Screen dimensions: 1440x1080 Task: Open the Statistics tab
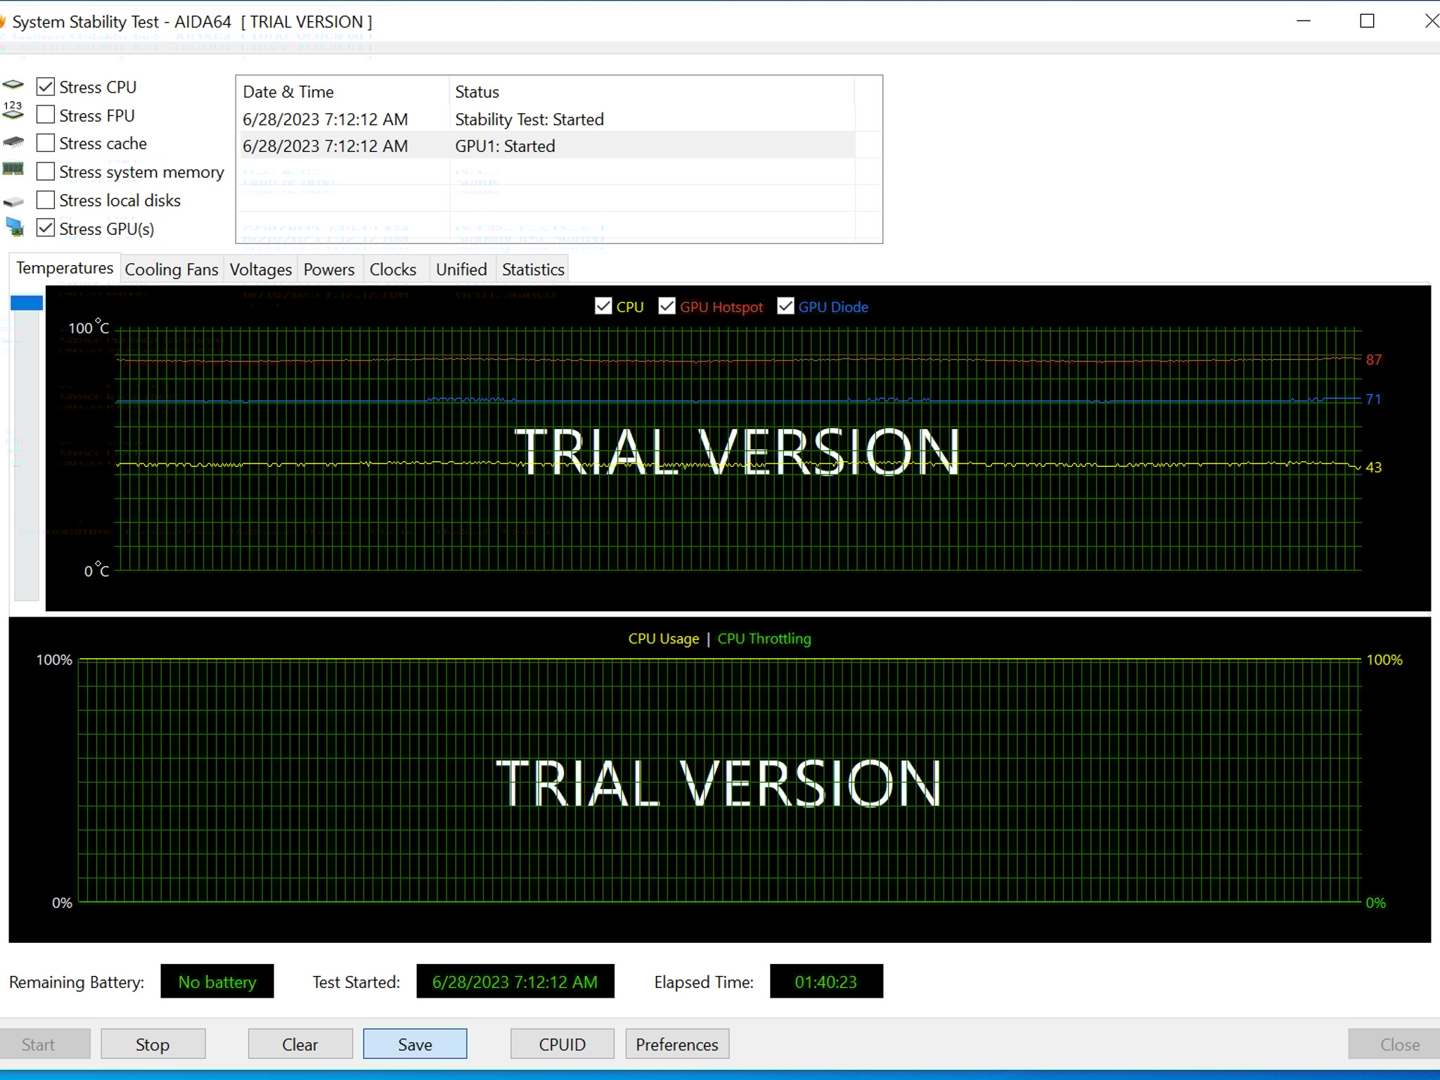[x=533, y=270]
